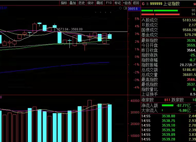Click 叠加 to overlay another stock
Viewport: 196px width, 142px height.
coord(73,3)
